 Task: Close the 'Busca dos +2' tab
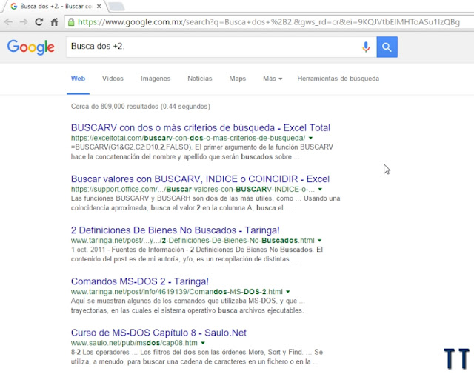coord(99,6)
